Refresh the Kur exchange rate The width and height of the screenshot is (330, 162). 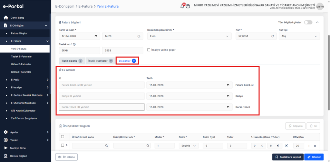point(273,36)
